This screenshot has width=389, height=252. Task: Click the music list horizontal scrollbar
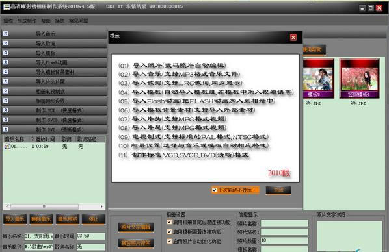[x=54, y=206]
